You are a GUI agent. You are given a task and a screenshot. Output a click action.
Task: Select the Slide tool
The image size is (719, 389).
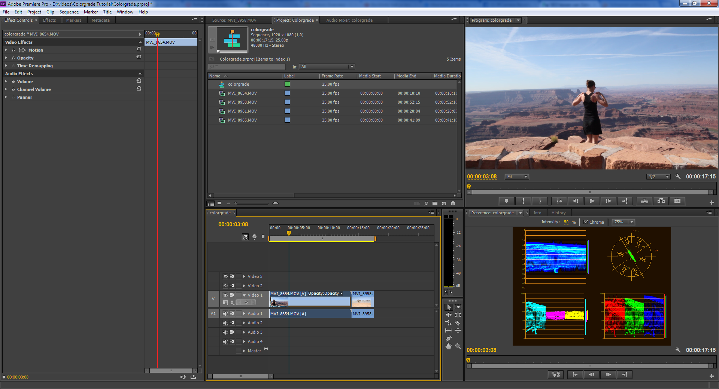click(458, 331)
